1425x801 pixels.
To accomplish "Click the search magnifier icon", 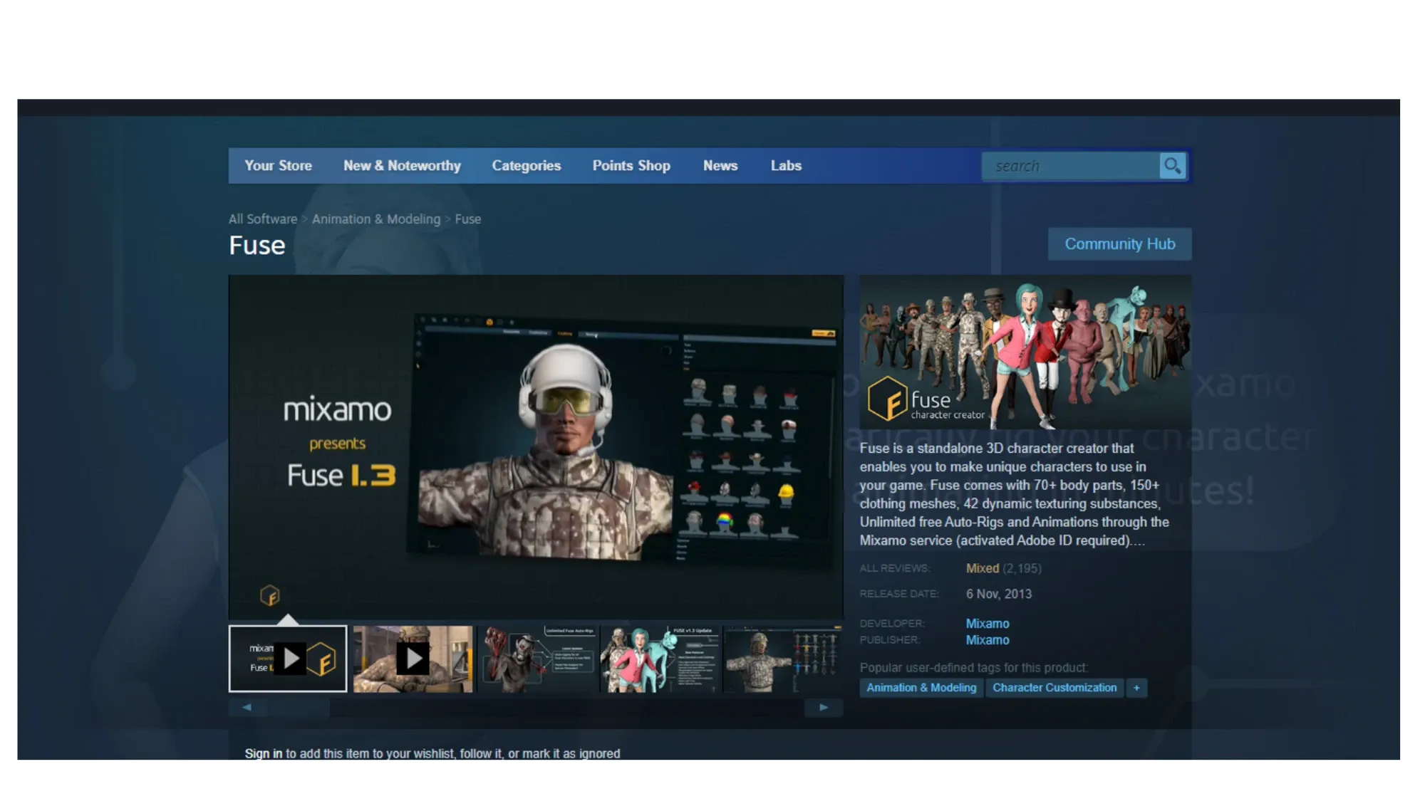I will (x=1172, y=166).
